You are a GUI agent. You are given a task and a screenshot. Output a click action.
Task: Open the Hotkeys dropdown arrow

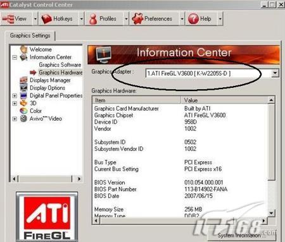tap(81, 19)
